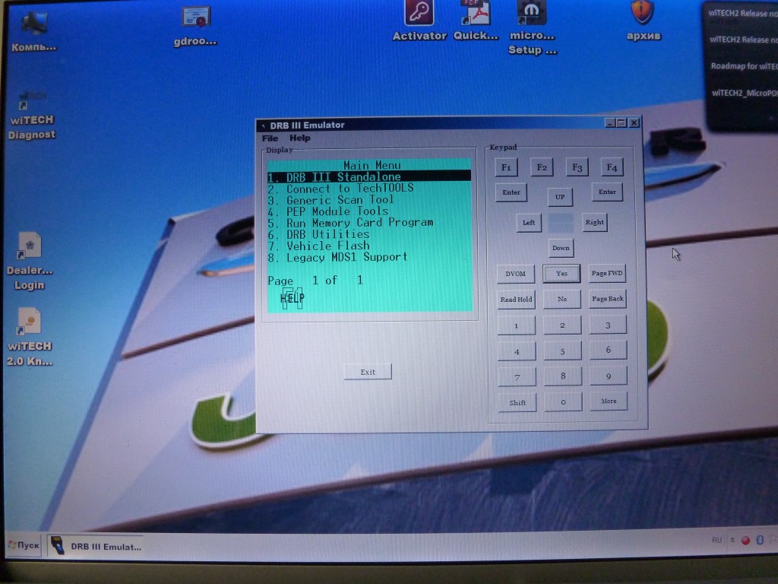Viewport: 778px width, 584px height.
Task: Click the F1 HELP label in display
Action: pos(293,298)
